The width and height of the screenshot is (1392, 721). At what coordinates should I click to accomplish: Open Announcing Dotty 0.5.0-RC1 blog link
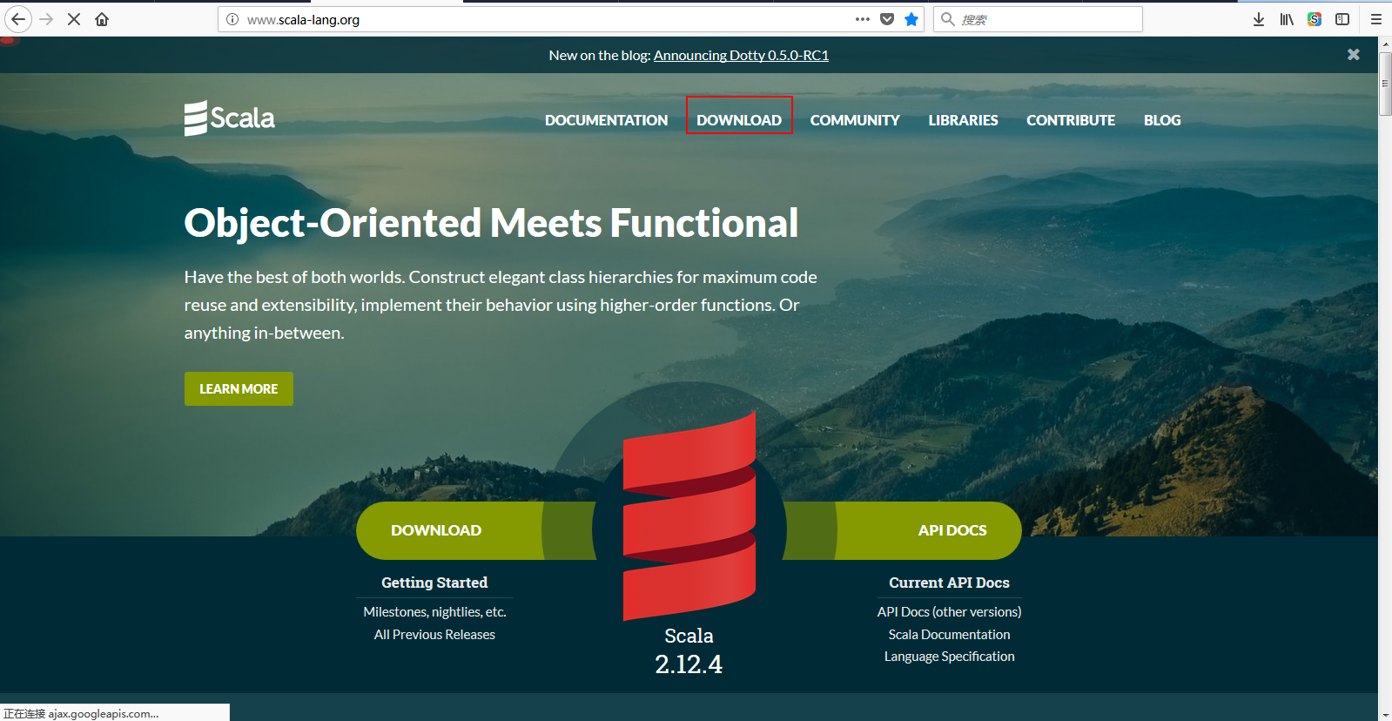[741, 55]
